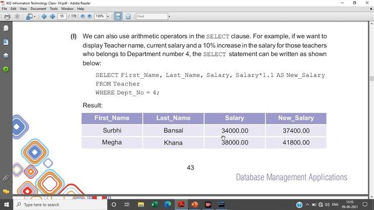
Task: Go to previous page with left arrow
Action: click(44, 16)
